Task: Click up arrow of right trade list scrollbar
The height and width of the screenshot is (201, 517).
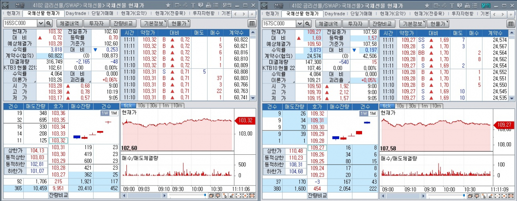Action: click(512, 33)
